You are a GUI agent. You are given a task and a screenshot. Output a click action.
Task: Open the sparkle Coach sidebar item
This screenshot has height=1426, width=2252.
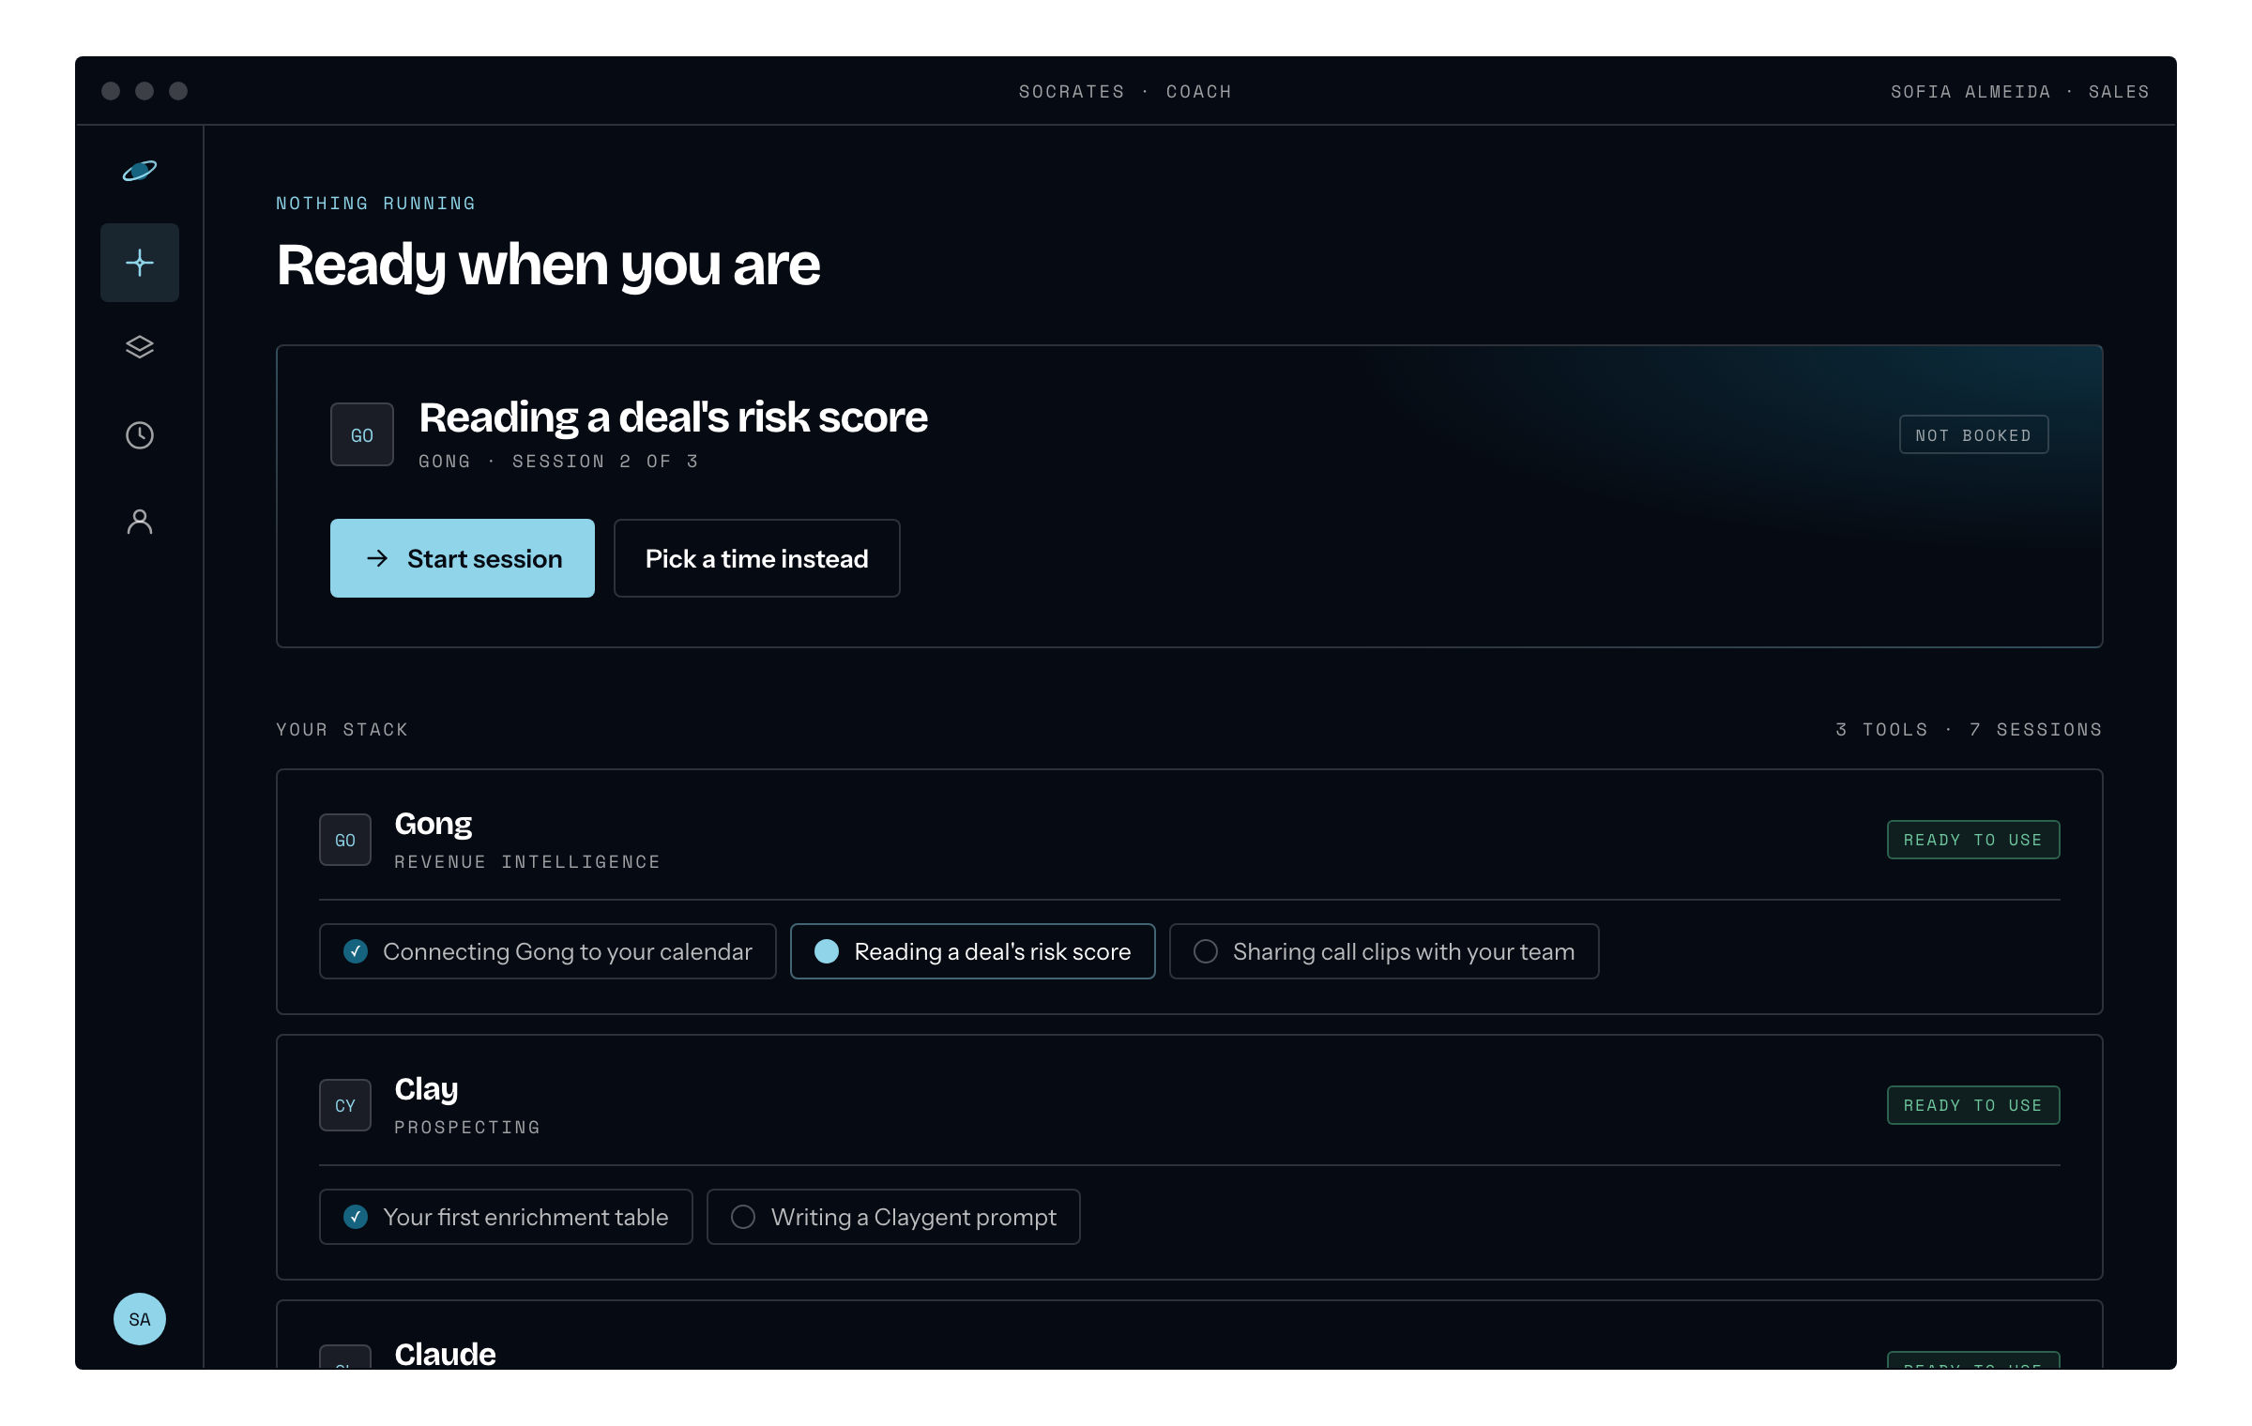[x=140, y=263]
